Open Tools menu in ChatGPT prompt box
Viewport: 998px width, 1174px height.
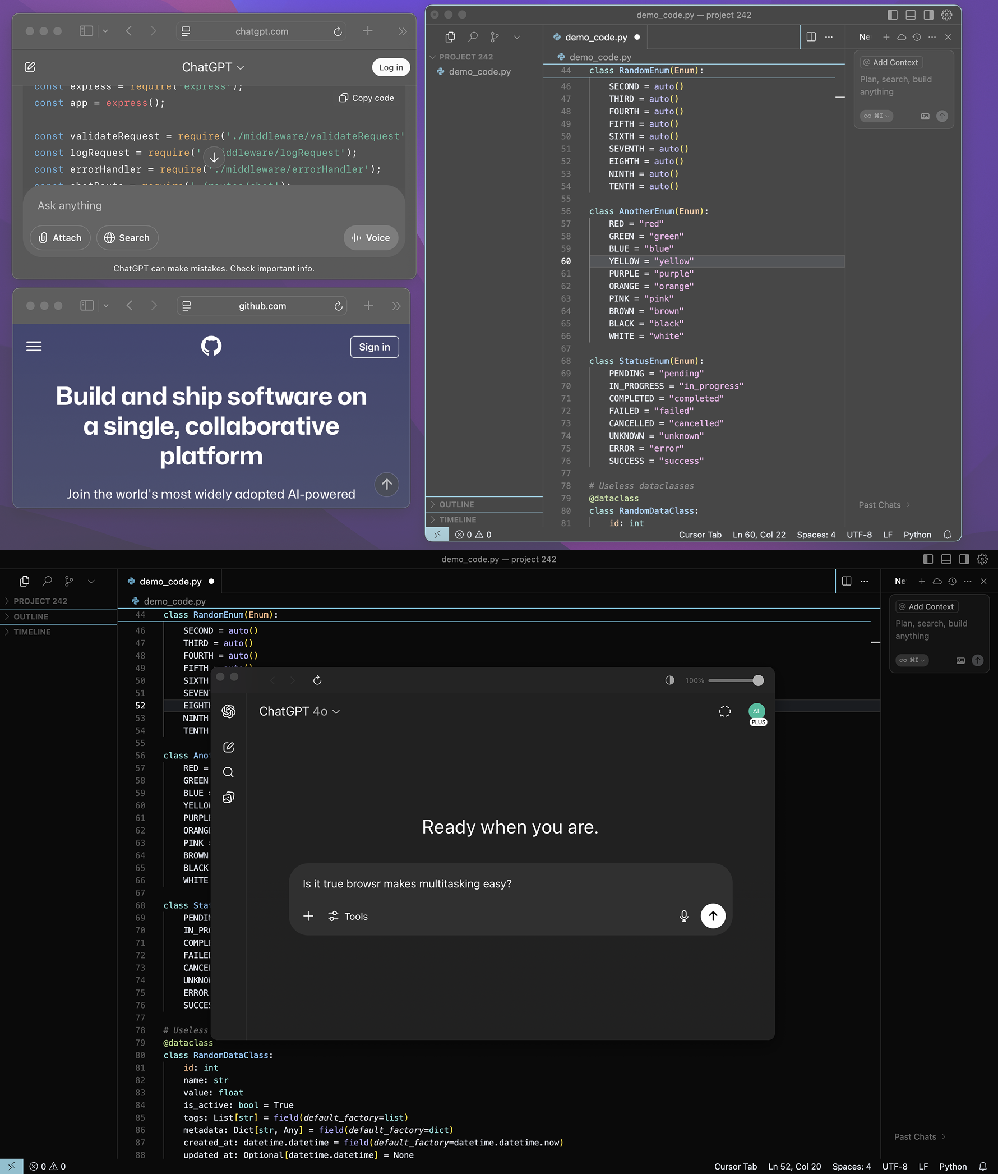click(x=348, y=916)
